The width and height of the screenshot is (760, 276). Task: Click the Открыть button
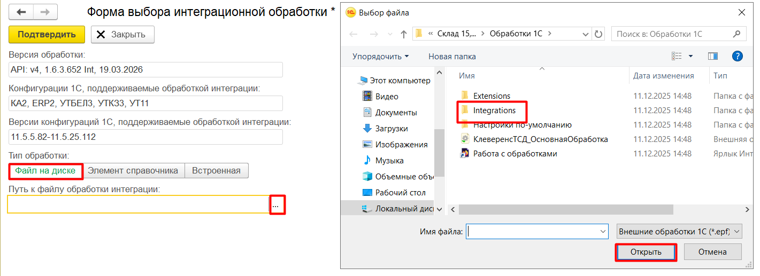coord(646,252)
